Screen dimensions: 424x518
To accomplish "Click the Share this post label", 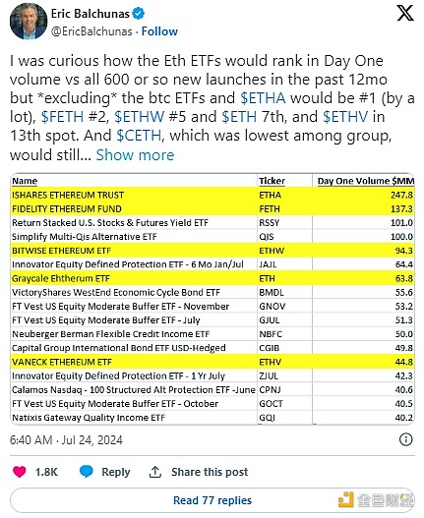I will [x=210, y=472].
